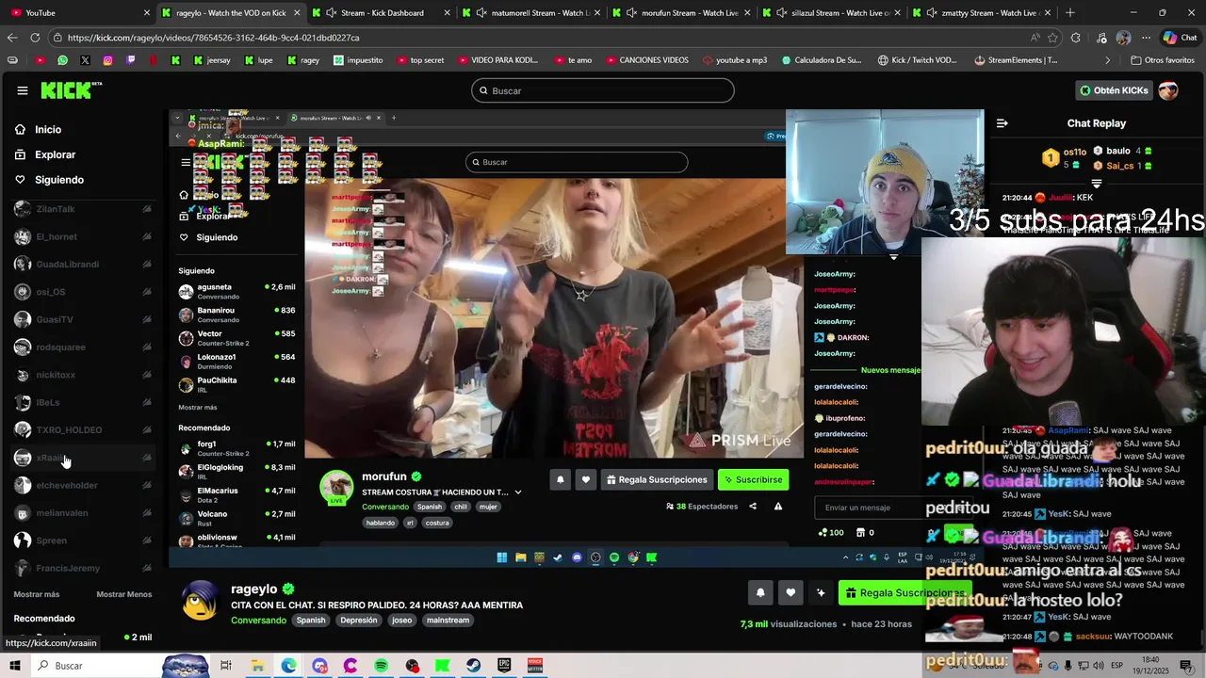Open Otros favoritos bookmarks folder
Image resolution: width=1206 pixels, height=678 pixels.
[x=1163, y=59]
